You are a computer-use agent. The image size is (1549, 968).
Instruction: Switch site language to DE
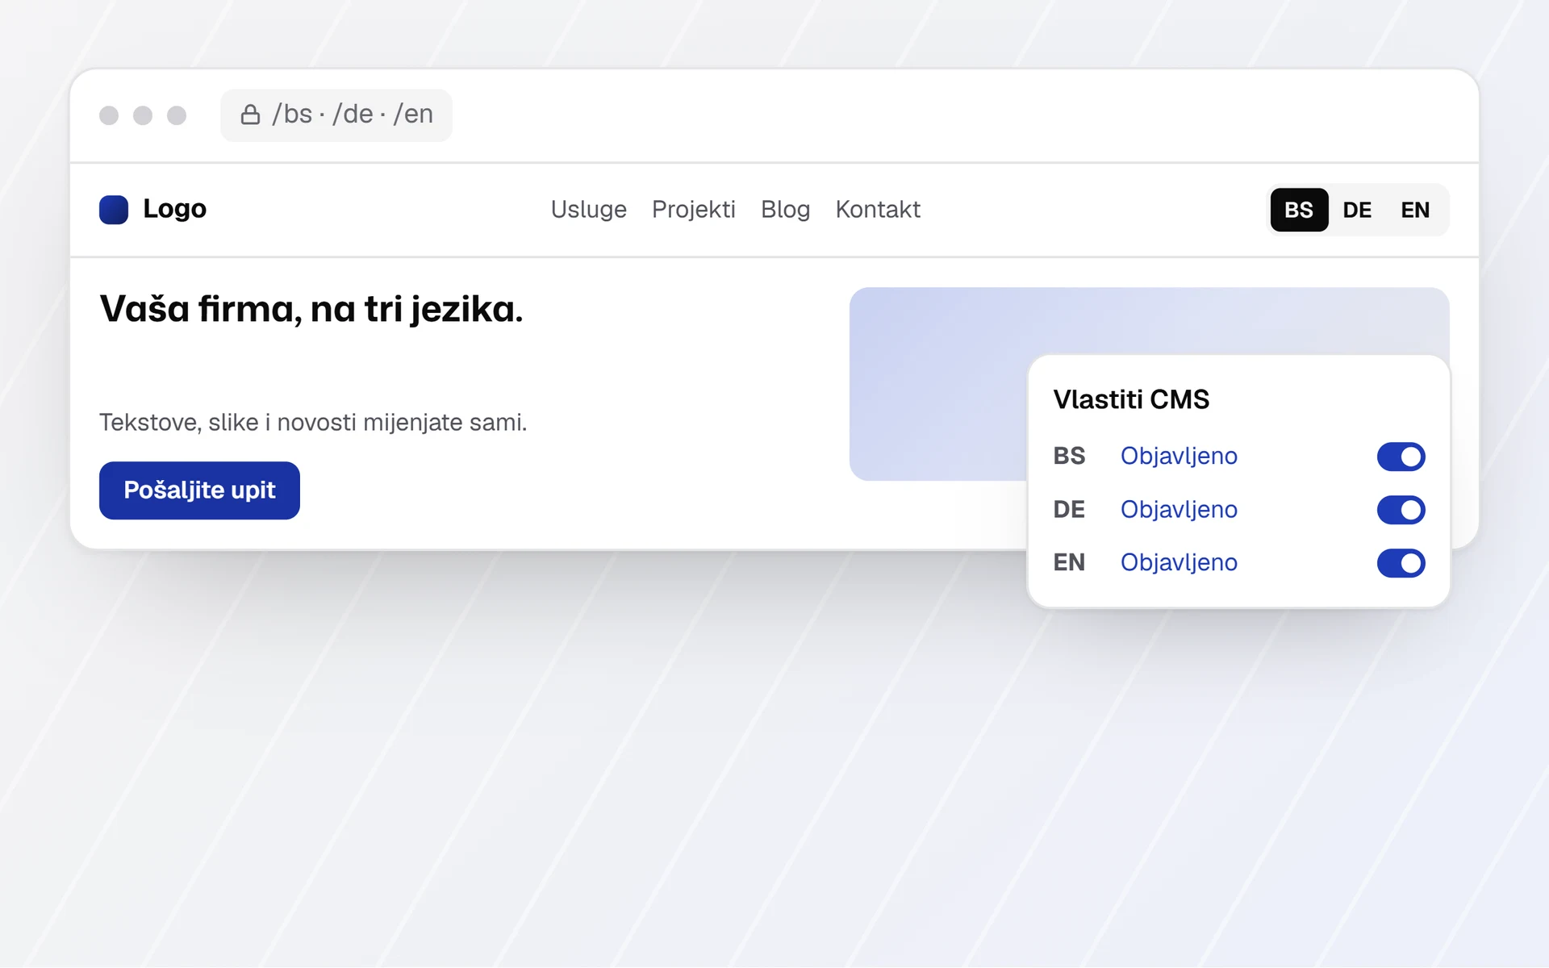(x=1357, y=210)
